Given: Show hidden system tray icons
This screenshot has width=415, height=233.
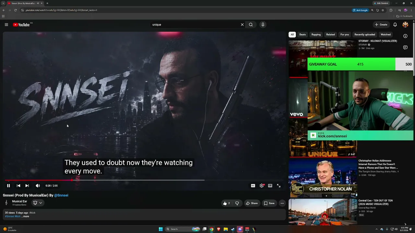Looking at the screenshot, I should (377, 229).
